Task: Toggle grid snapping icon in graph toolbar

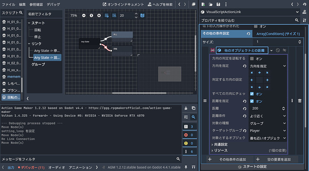Action: (114, 15)
